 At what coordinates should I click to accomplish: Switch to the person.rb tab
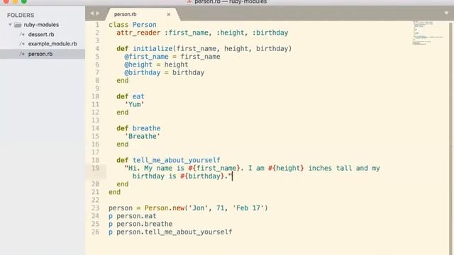click(125, 14)
